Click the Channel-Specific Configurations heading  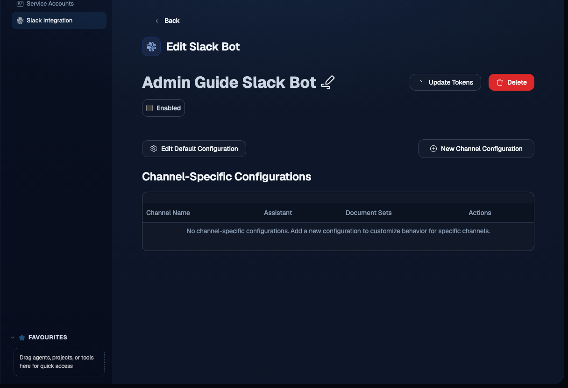[x=227, y=177]
